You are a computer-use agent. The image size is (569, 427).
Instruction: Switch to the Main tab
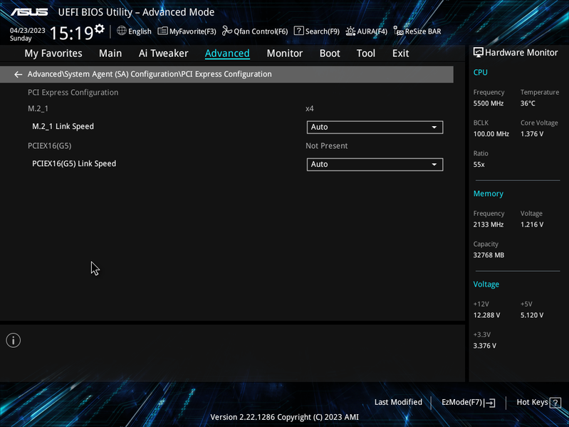coord(110,53)
